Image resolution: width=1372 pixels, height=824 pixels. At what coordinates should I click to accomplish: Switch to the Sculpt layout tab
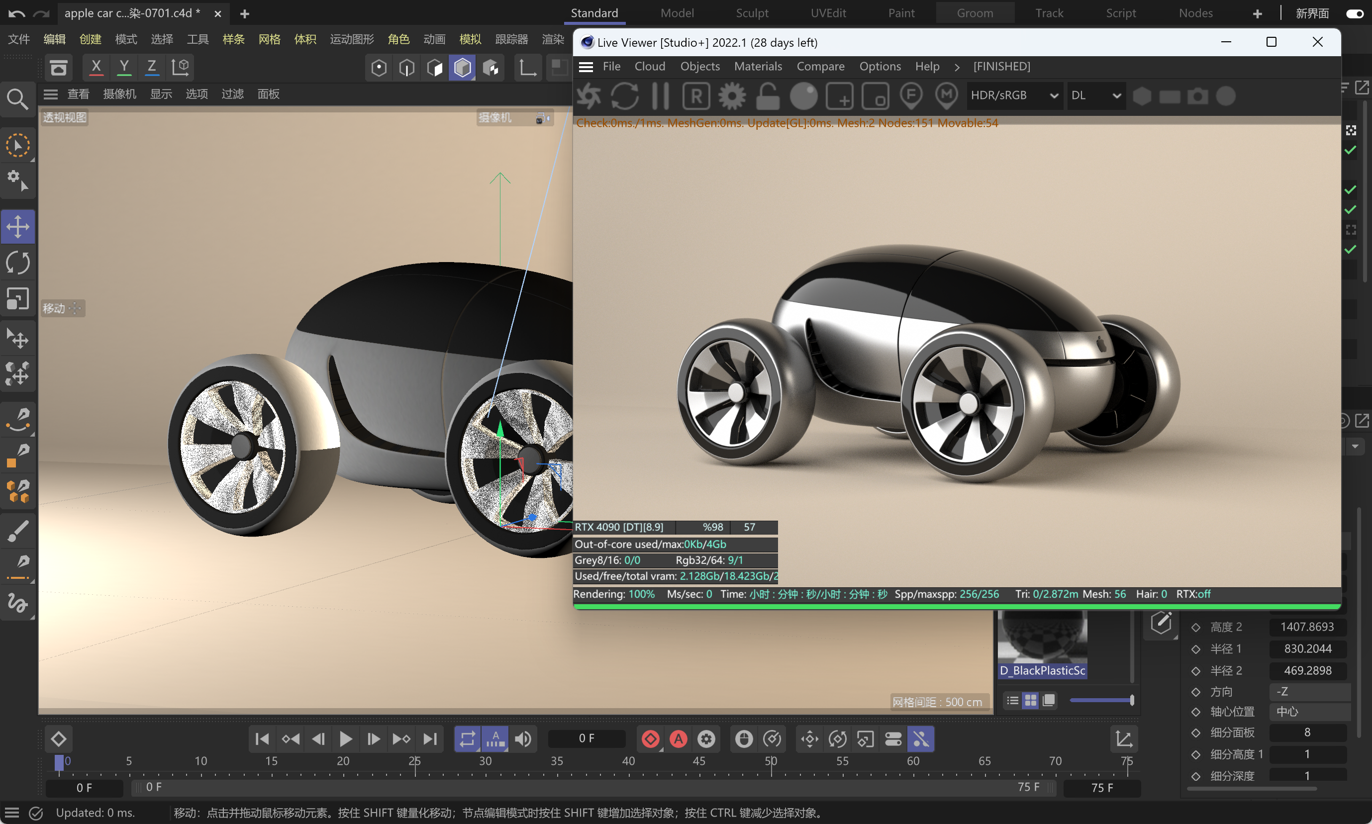click(x=752, y=13)
